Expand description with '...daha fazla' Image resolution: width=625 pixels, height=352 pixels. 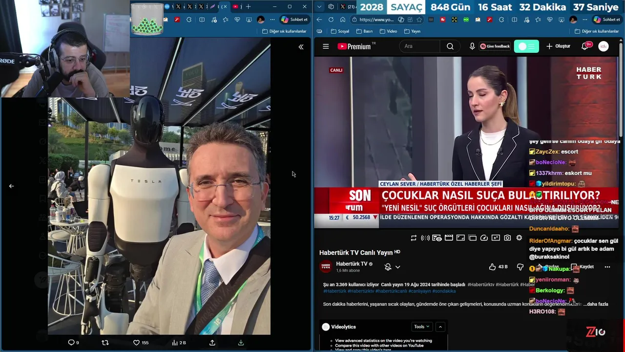pyautogui.click(x=595, y=304)
